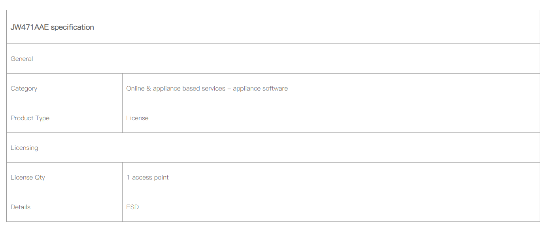This screenshot has height=227, width=546.
Task: Click the words access point in value
Action: (150, 178)
